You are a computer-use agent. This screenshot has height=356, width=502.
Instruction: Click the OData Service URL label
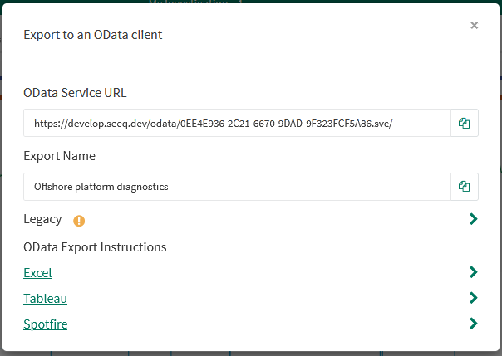click(75, 92)
